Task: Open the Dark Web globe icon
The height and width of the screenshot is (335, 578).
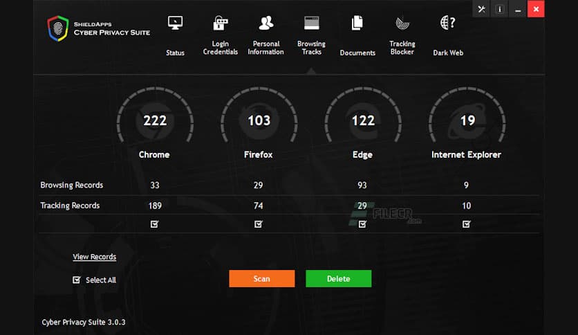Action: [x=448, y=23]
